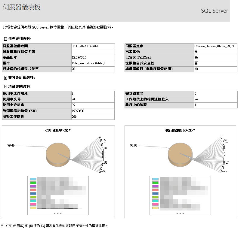This screenshot has width=244, height=230.
Task: Click the green swatch in IO chart legend
Action: point(156,182)
